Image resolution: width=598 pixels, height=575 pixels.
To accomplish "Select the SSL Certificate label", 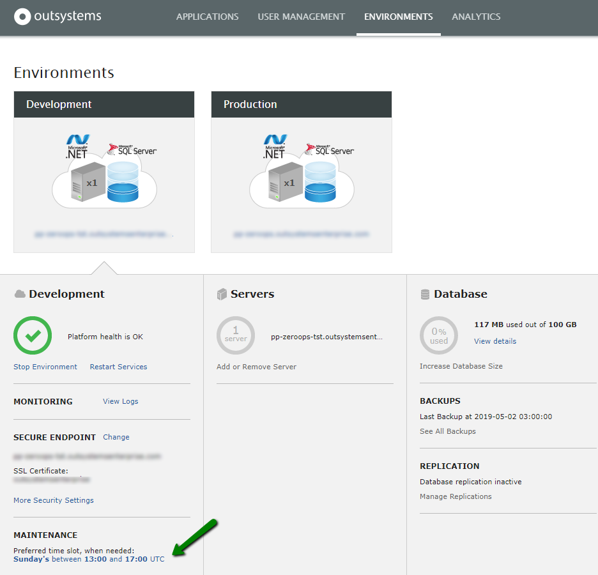I will (x=41, y=471).
